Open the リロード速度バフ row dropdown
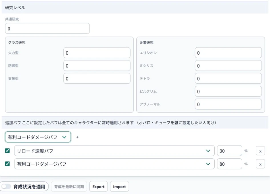270x194 pixels. pos(114,151)
